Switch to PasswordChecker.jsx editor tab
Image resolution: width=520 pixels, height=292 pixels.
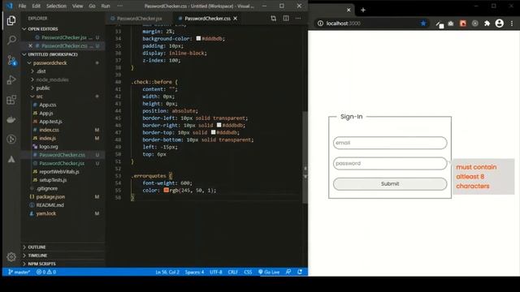139,19
